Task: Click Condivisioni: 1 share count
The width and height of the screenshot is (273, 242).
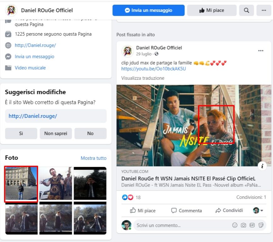Action: click(x=251, y=197)
